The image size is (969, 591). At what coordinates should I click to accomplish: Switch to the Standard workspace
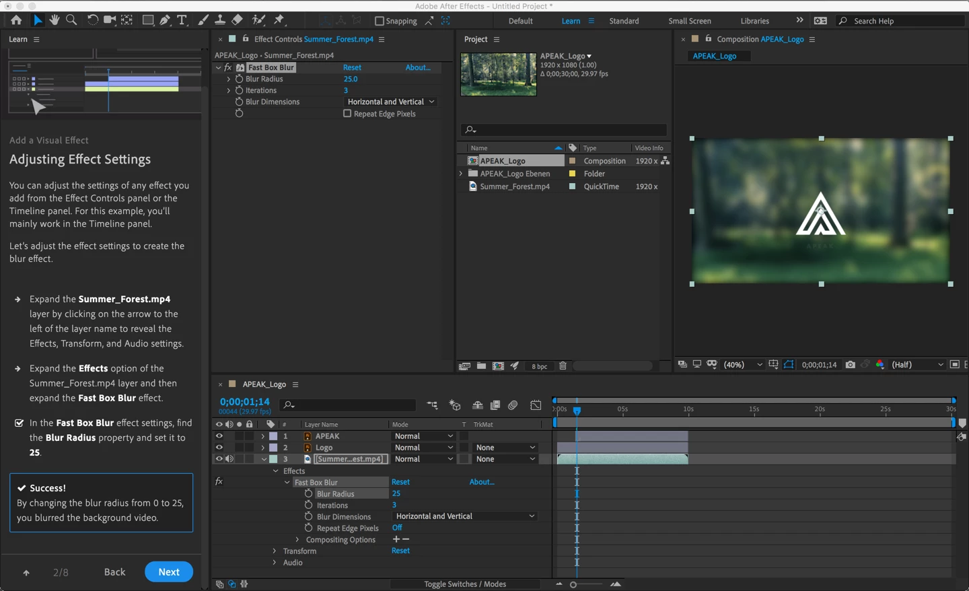pyautogui.click(x=624, y=21)
